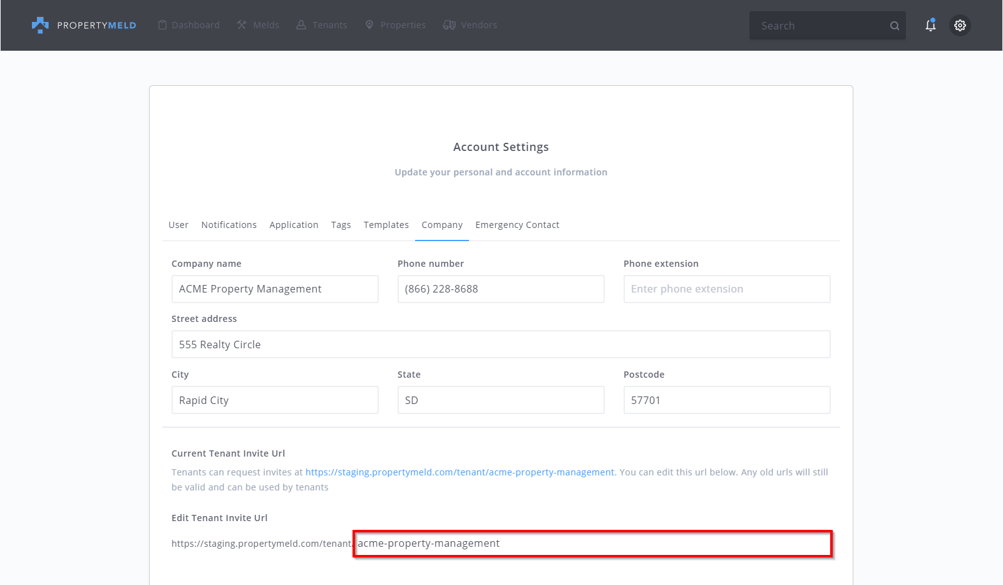Image resolution: width=1003 pixels, height=585 pixels.
Task: Click the 'Company name' label
Action: (207, 264)
